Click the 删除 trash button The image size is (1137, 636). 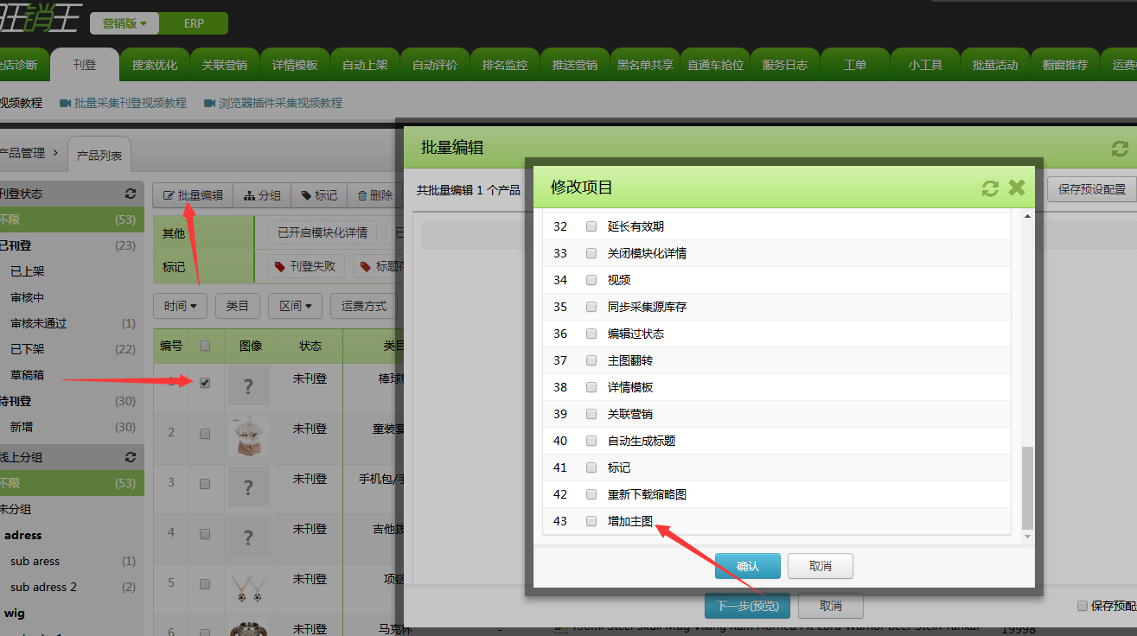click(375, 196)
